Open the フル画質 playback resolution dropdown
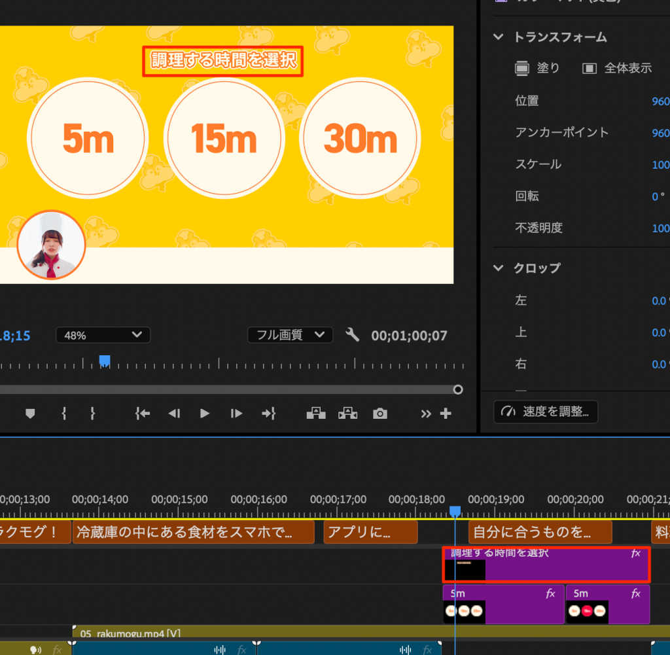The image size is (670, 655). [x=290, y=335]
